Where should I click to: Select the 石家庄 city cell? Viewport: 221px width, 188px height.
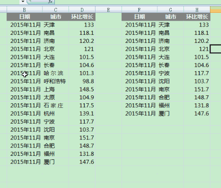coord(56,105)
